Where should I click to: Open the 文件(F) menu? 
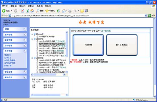(5, 6)
